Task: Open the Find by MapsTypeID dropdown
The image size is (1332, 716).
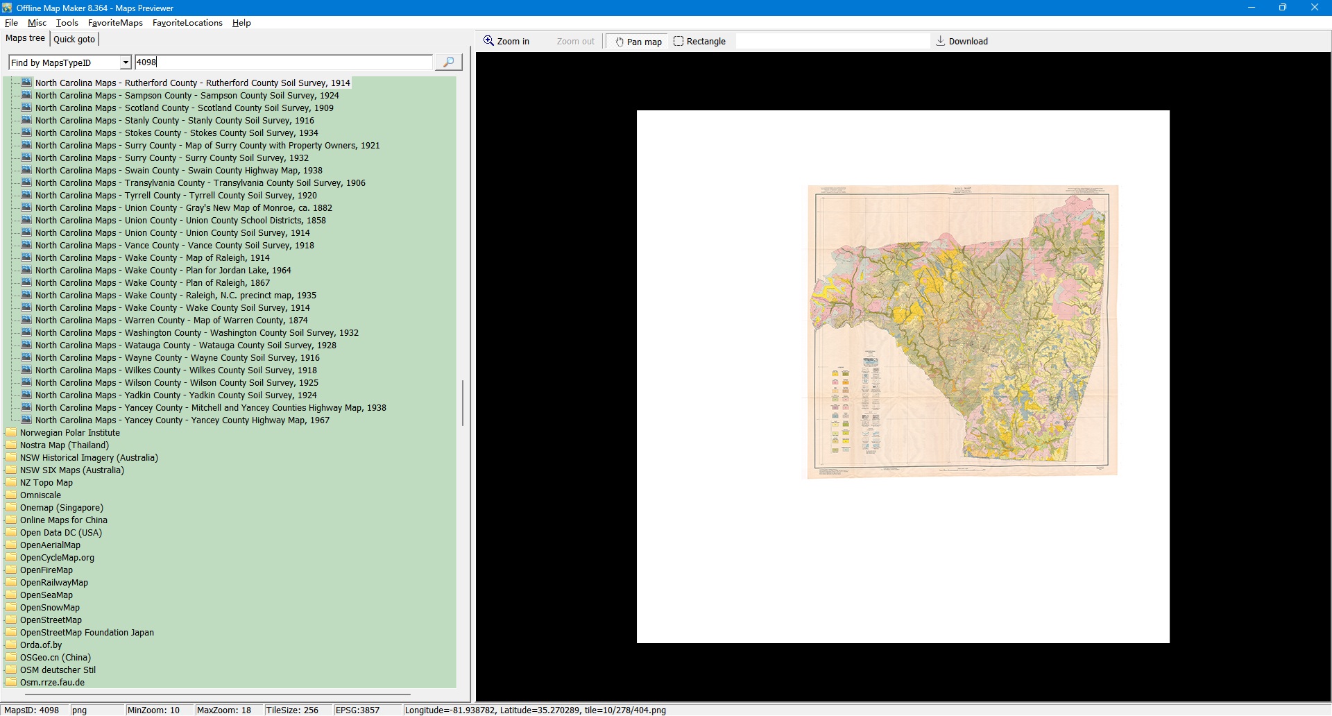Action: click(126, 62)
